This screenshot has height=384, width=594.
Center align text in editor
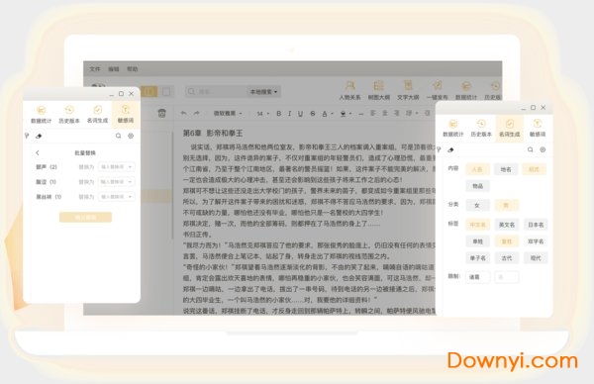(385, 113)
